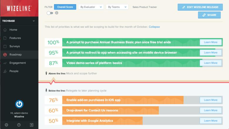Image resolution: width=229 pixels, height=129 pixels.
Task: Click Learn More for Google Analytics
Action: coord(211,121)
